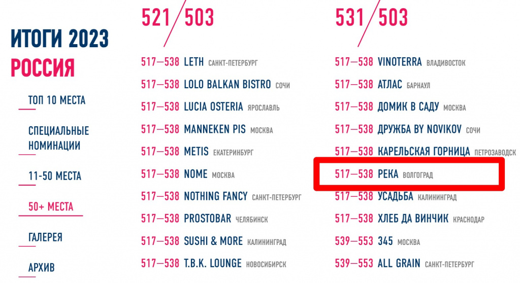Open the Топ 10 места section
This screenshot has height=283, width=520.
tap(57, 100)
